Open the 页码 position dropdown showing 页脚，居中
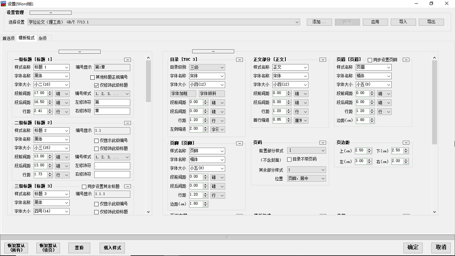This screenshot has width=455, height=256. click(x=306, y=178)
